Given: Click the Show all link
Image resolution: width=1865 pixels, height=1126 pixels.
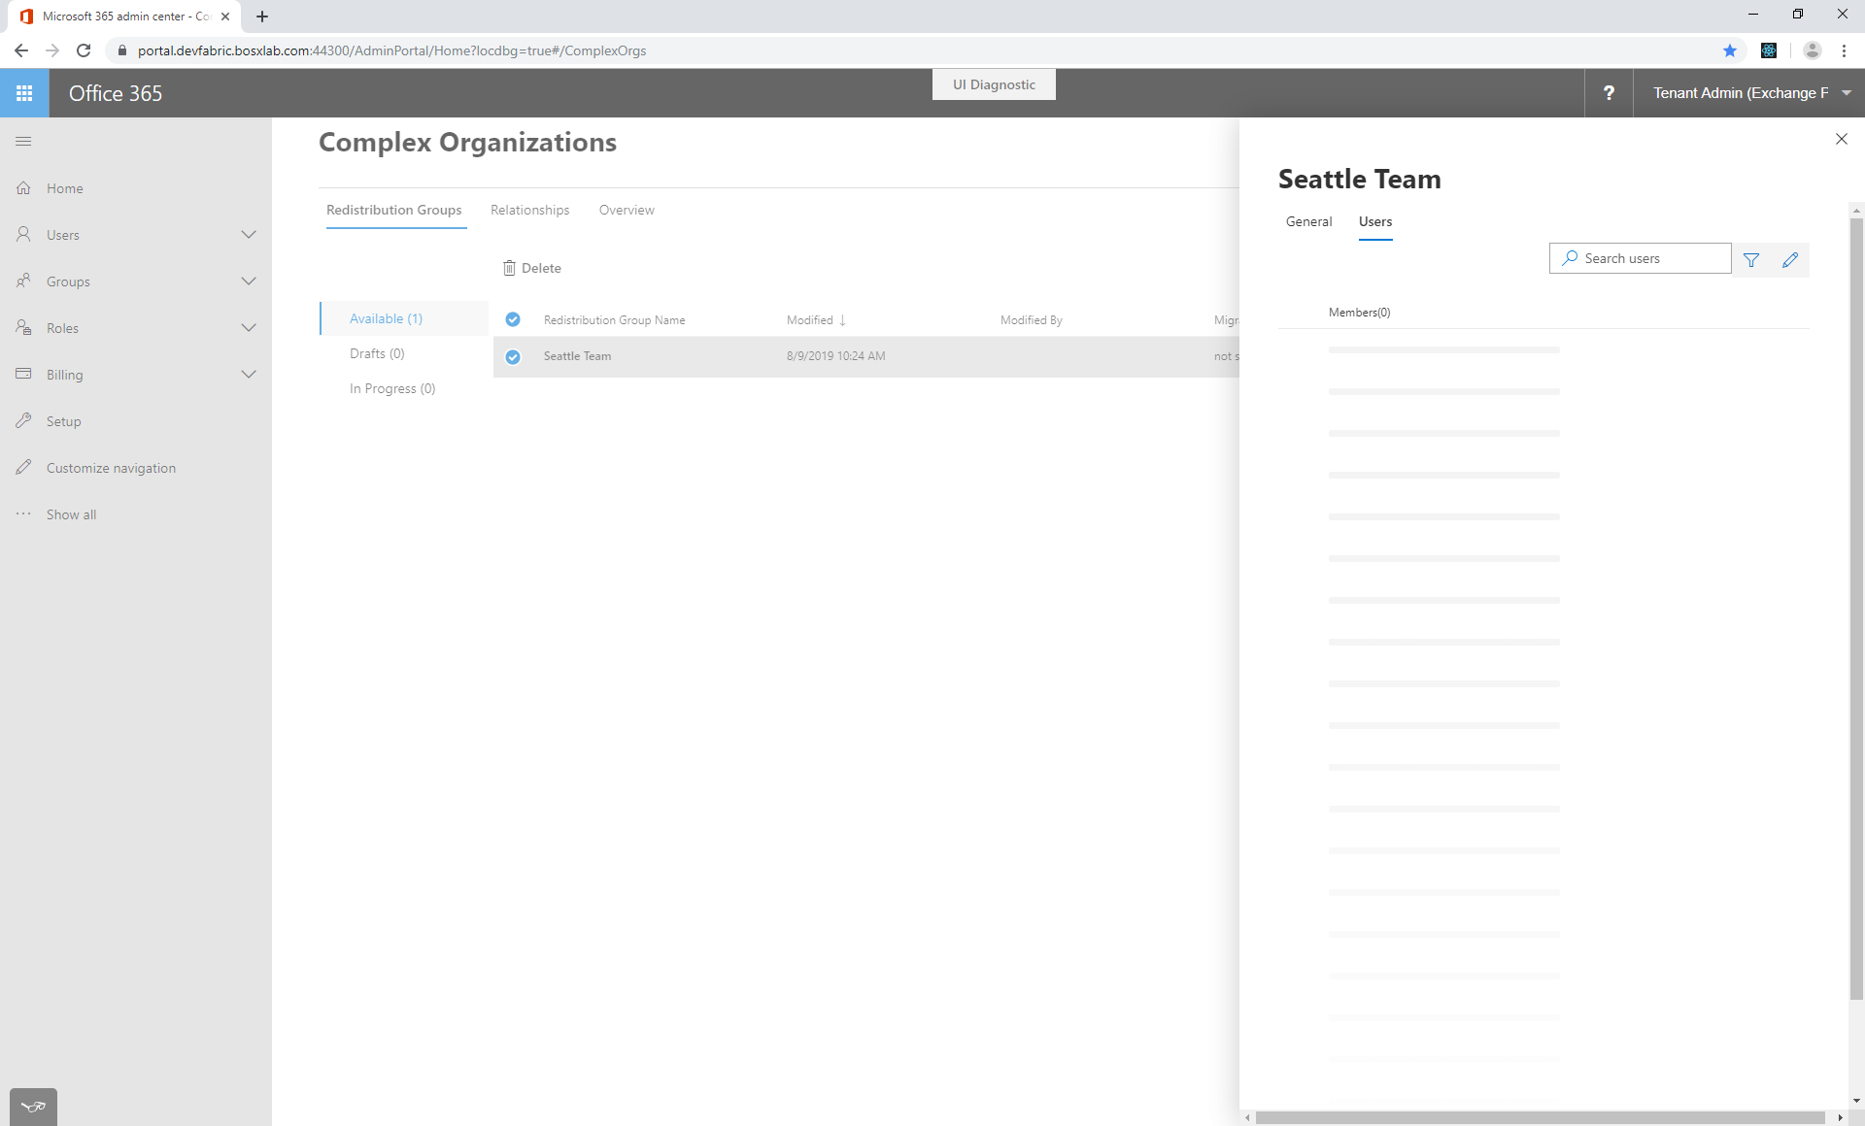Looking at the screenshot, I should [72, 514].
